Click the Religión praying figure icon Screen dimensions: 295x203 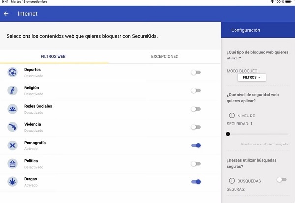(x=12, y=90)
